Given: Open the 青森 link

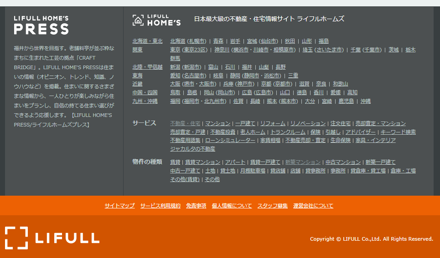Looking at the screenshot, I should (x=218, y=41).
